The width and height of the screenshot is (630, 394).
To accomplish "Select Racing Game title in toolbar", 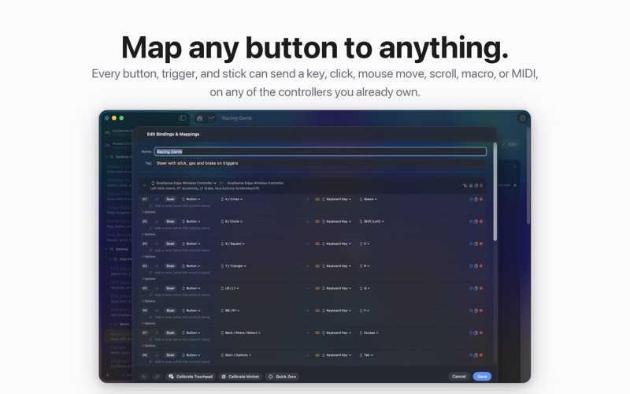I will [x=237, y=117].
